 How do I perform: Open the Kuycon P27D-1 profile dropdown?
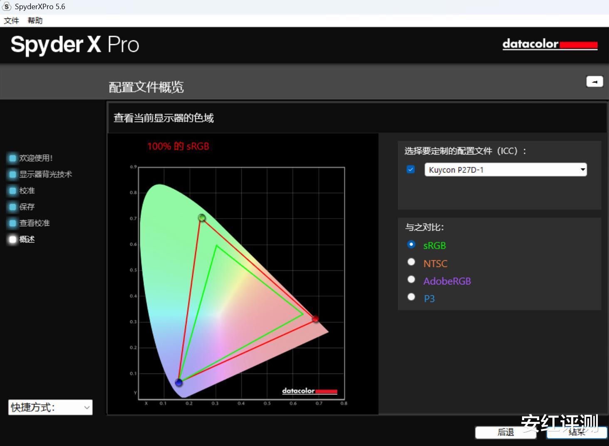tap(505, 169)
